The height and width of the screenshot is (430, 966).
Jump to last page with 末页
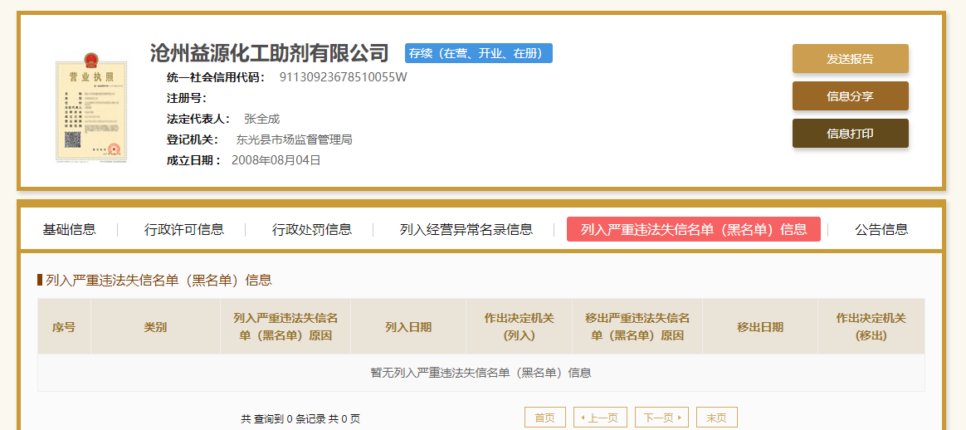(x=716, y=418)
